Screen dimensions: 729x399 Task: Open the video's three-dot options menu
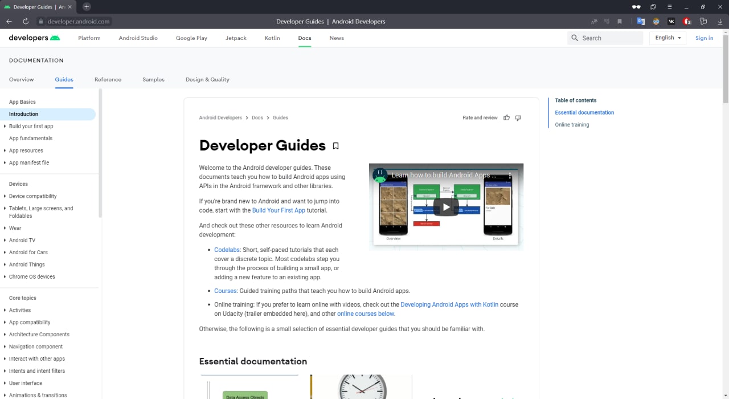(510, 175)
